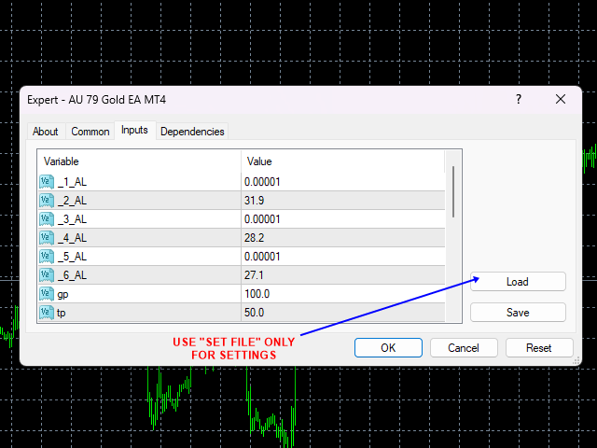The width and height of the screenshot is (597, 448).
Task: Click the Variable column header
Action: pos(139,161)
